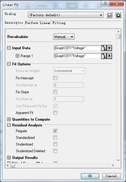Click the vertical scrollbar down arrow
This screenshot has height=182, width=126.
pos(118,160)
